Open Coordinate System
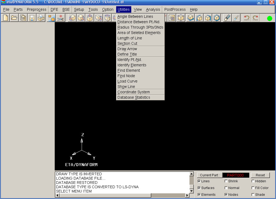The width and height of the screenshot is (276, 199). pos(140,92)
